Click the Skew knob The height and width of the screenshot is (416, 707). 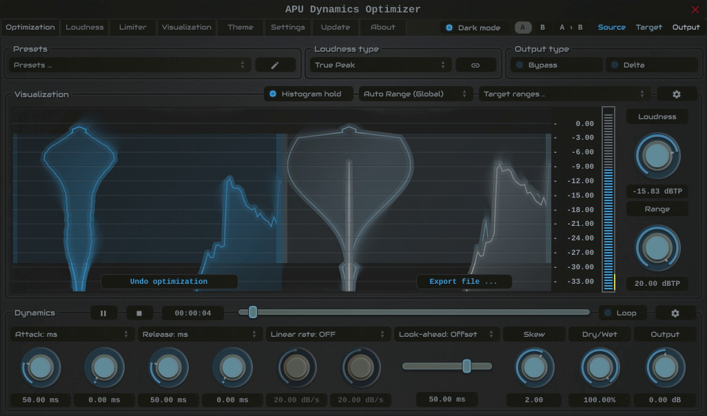point(534,368)
